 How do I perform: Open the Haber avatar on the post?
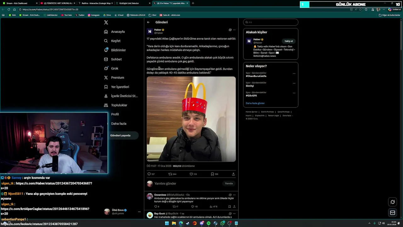point(150,31)
